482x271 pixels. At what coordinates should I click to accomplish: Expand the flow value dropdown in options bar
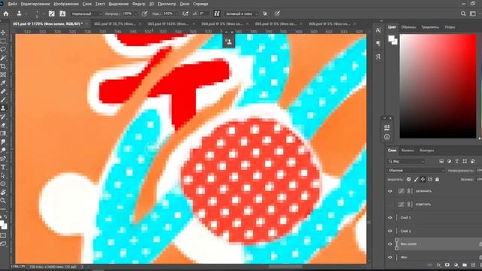point(176,14)
